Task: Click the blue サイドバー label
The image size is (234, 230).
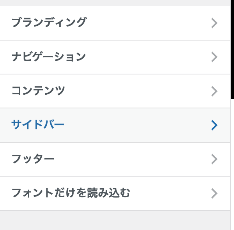Action: 38,124
